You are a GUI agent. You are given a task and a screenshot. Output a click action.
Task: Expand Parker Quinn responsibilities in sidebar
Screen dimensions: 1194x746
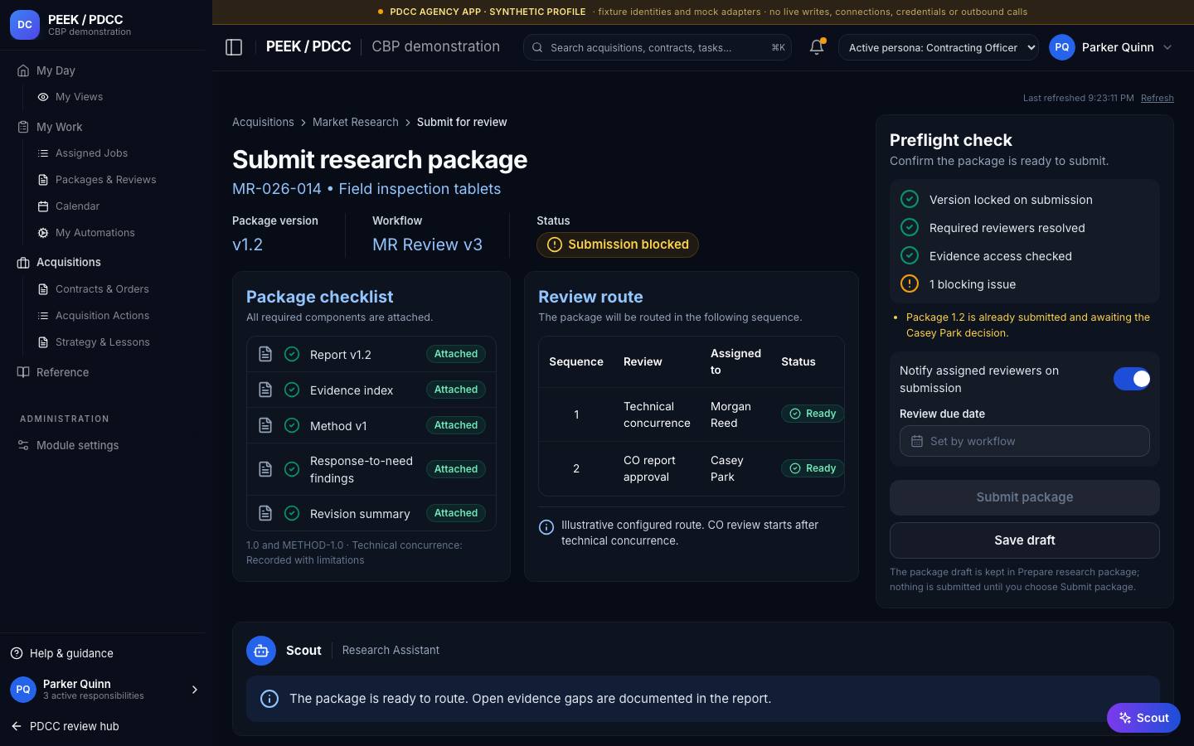point(195,690)
